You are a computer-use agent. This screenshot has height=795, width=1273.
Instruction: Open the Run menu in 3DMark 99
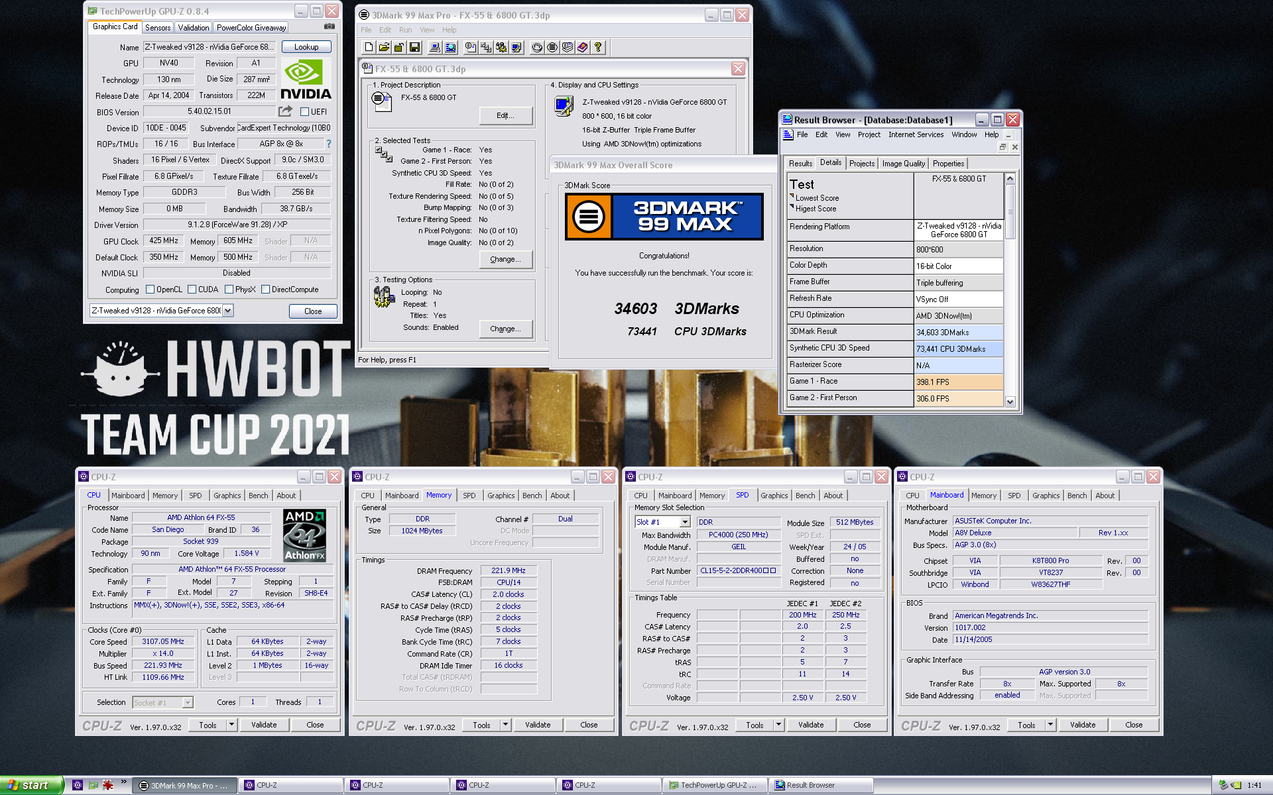405,30
